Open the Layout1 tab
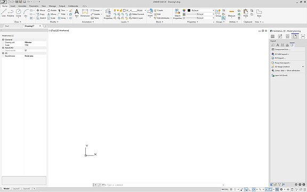Viewport: 307px width, 192px height. 16,189
